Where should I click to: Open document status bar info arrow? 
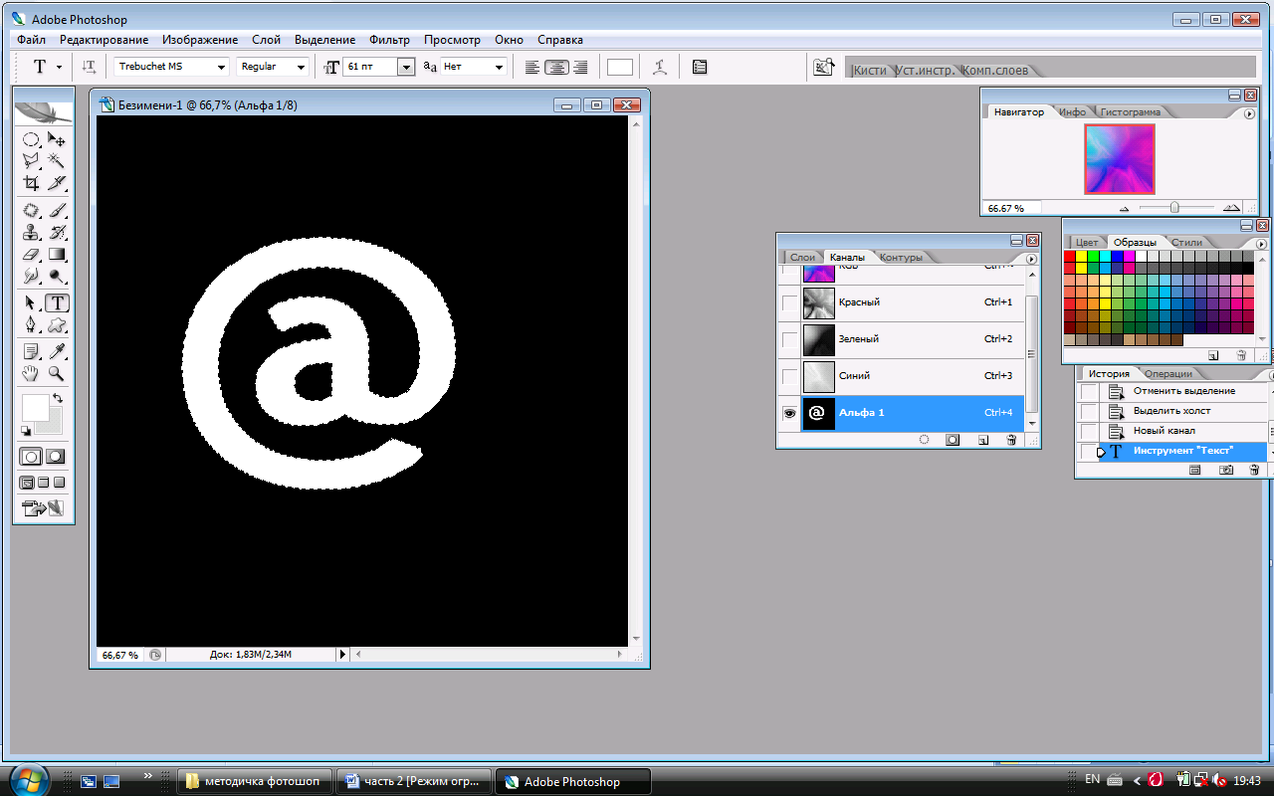342,655
